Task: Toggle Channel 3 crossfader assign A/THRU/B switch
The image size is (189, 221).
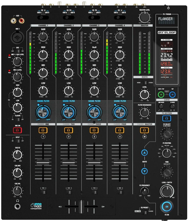Action: click(x=94, y=192)
